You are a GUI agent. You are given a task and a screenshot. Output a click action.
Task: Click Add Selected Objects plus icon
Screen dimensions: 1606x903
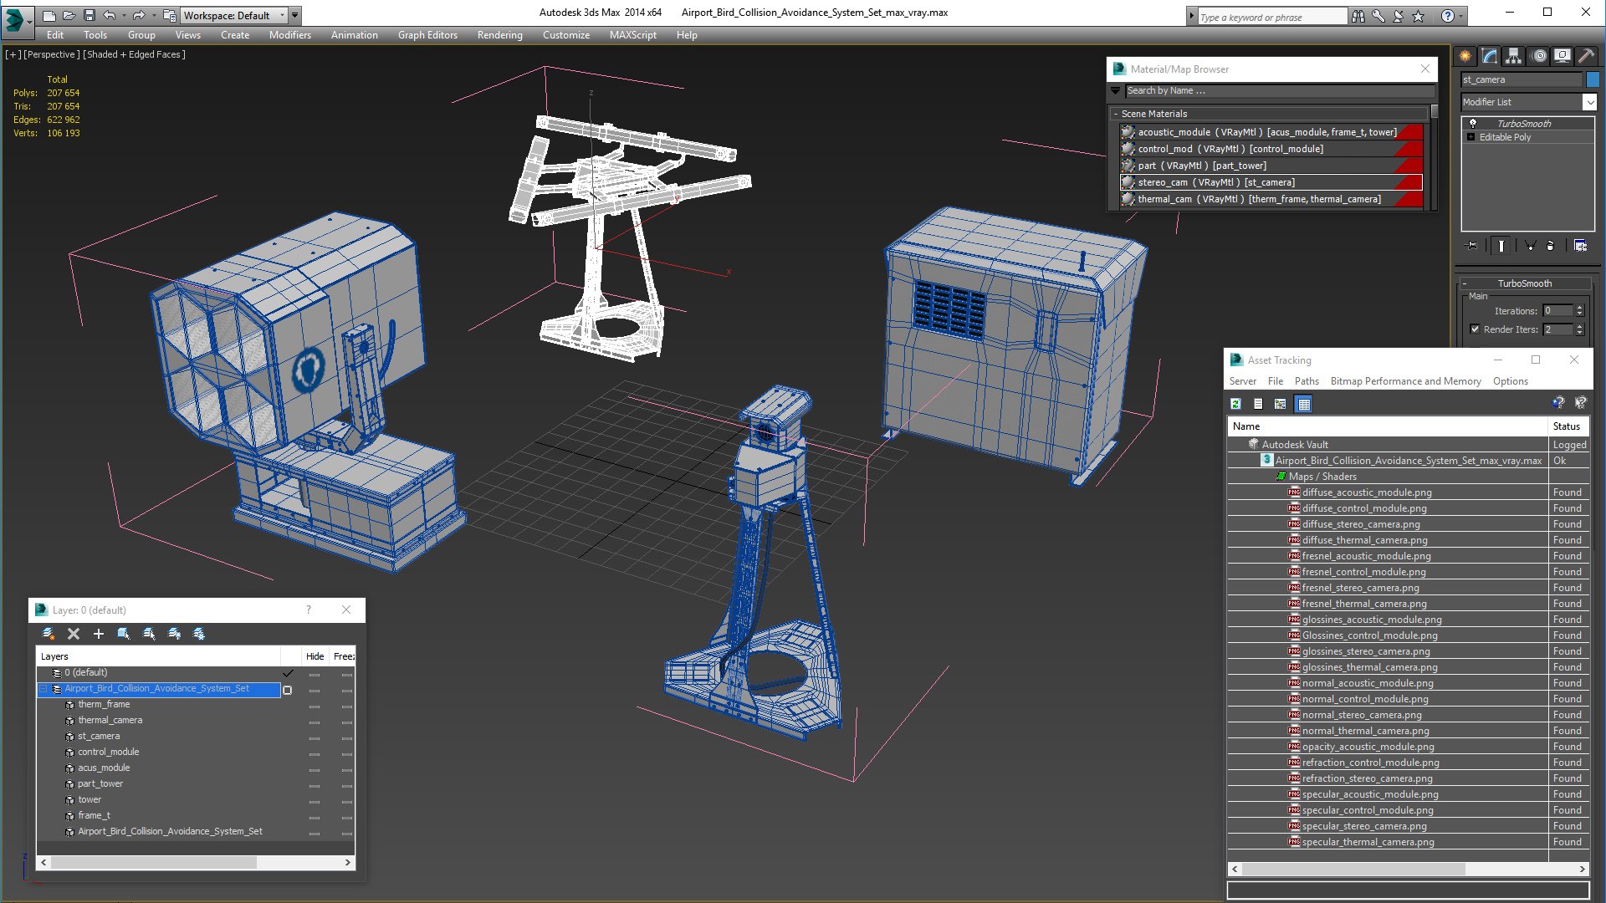(x=99, y=634)
